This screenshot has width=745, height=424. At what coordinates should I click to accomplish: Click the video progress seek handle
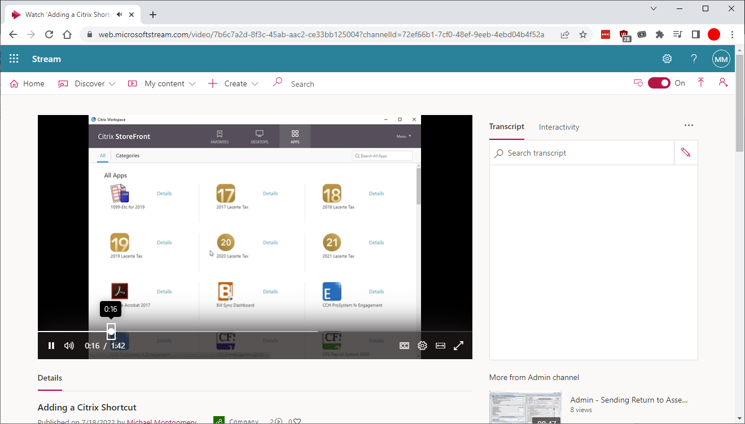pos(111,332)
